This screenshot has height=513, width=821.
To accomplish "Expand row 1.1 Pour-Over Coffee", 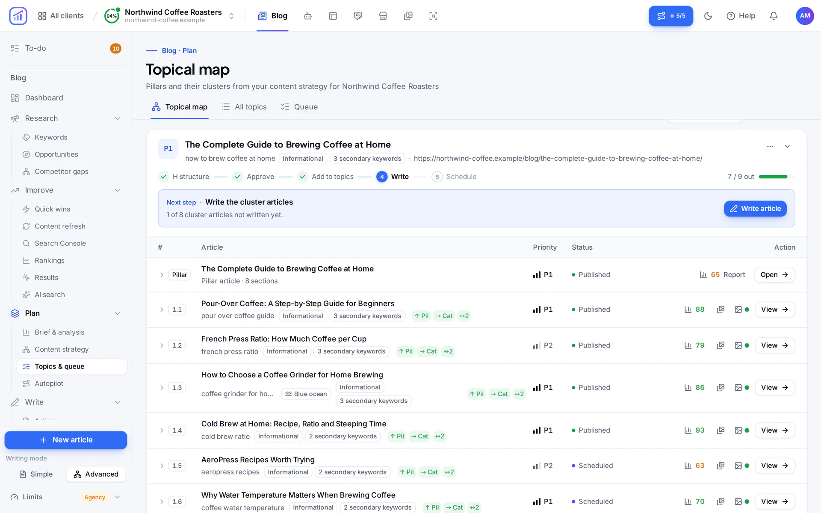I will coord(162,310).
